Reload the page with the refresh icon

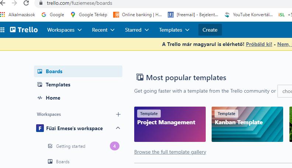[26, 3]
